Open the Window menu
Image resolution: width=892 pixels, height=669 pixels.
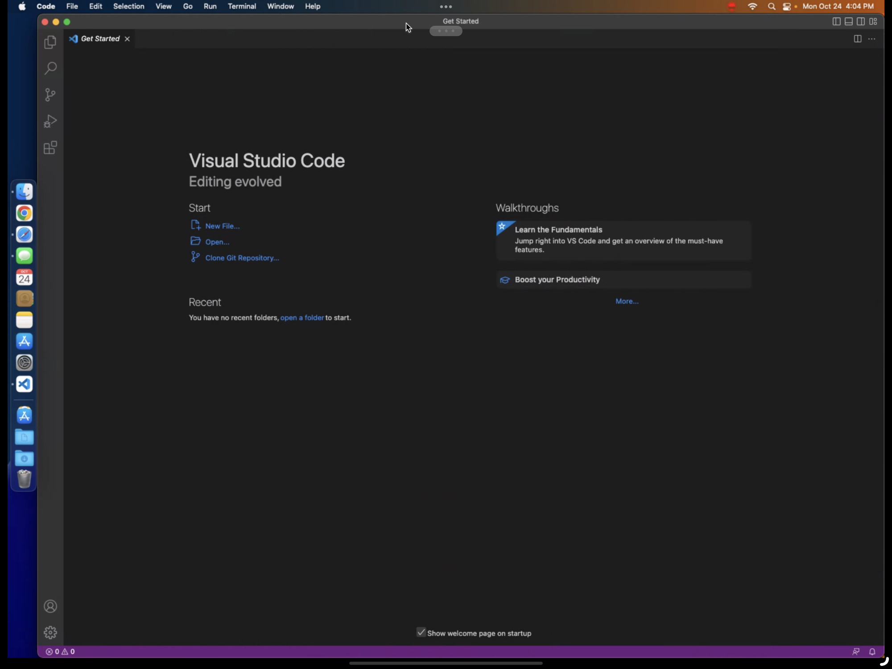tap(281, 6)
